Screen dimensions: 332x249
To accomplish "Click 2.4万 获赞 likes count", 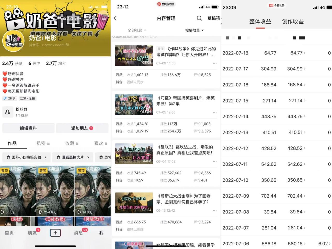I will pos(12,63).
